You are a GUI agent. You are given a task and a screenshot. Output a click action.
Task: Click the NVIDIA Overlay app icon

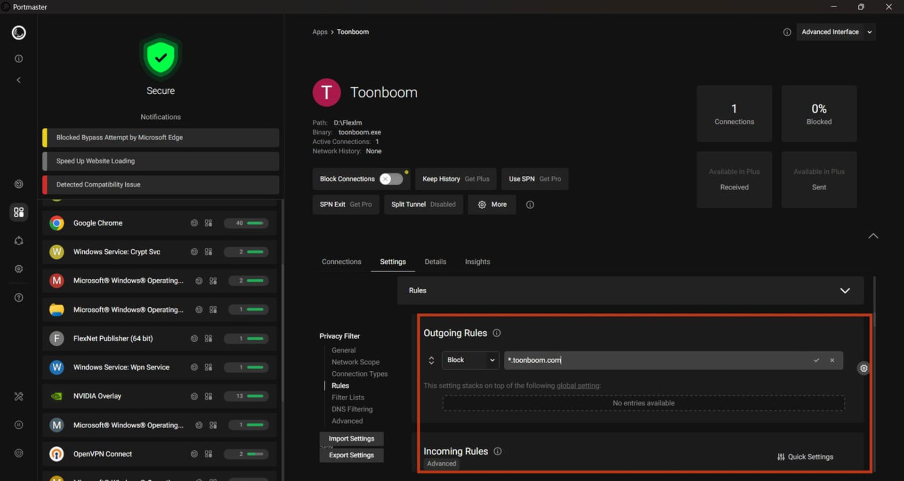[56, 396]
